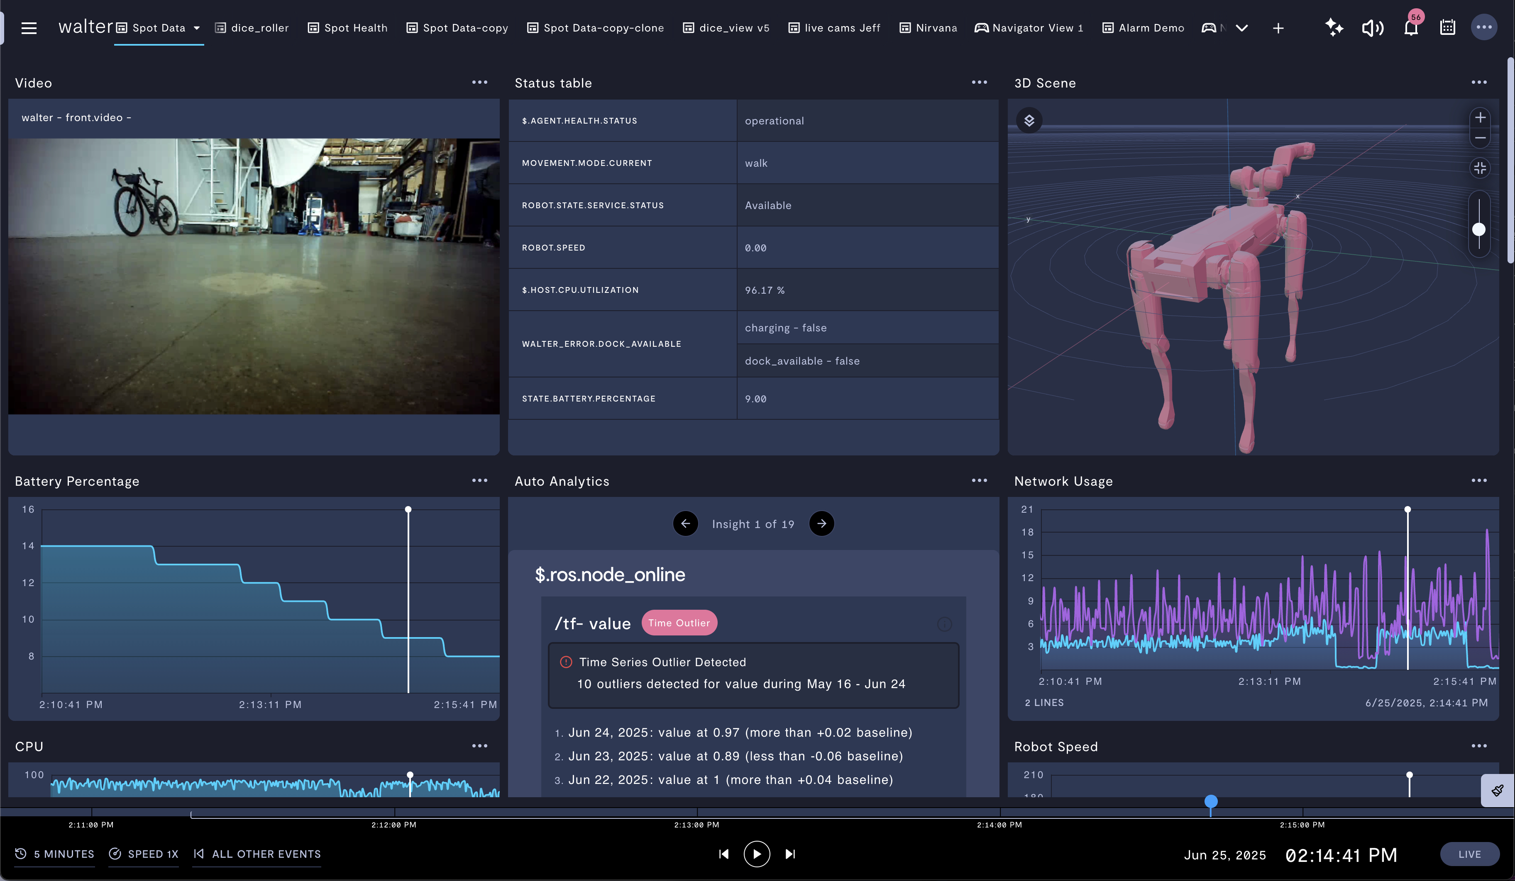Add a new view tab
Image resolution: width=1515 pixels, height=881 pixels.
(1278, 28)
